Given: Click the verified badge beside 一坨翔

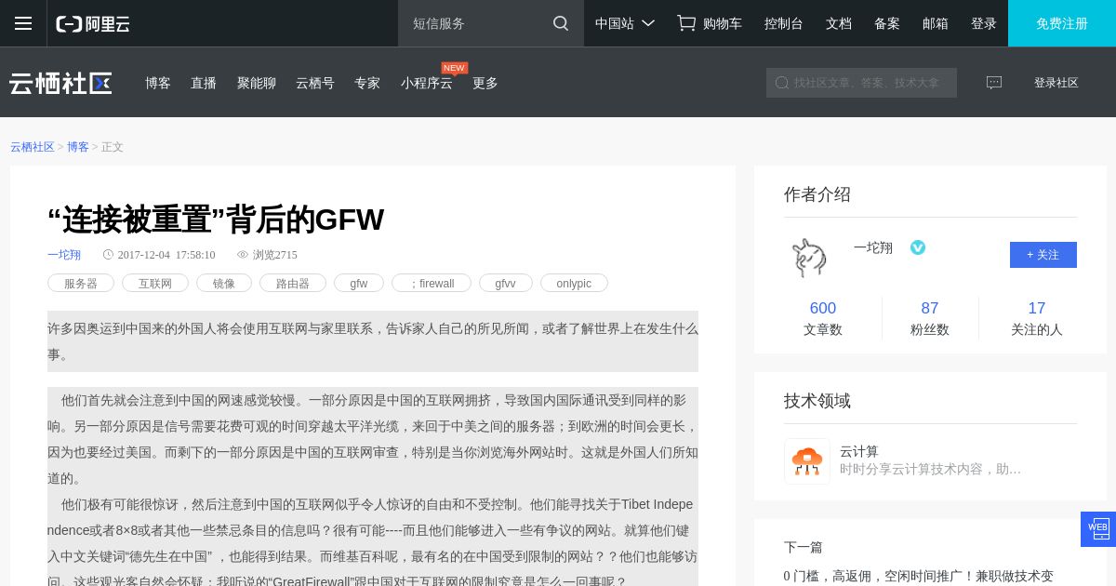Looking at the screenshot, I should point(918,247).
